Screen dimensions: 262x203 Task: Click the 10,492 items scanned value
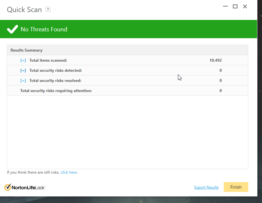(216, 60)
